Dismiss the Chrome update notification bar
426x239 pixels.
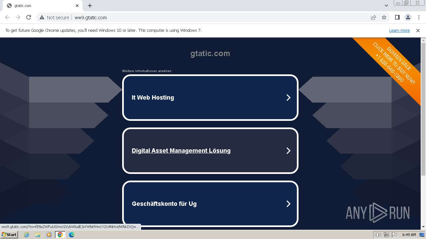point(418,30)
